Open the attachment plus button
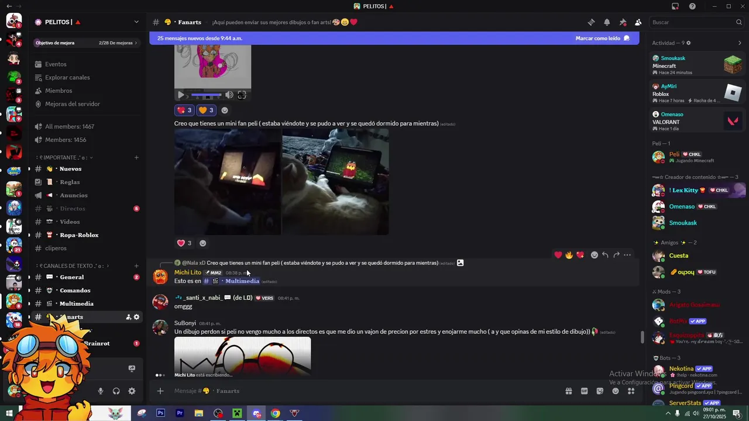 point(160,391)
